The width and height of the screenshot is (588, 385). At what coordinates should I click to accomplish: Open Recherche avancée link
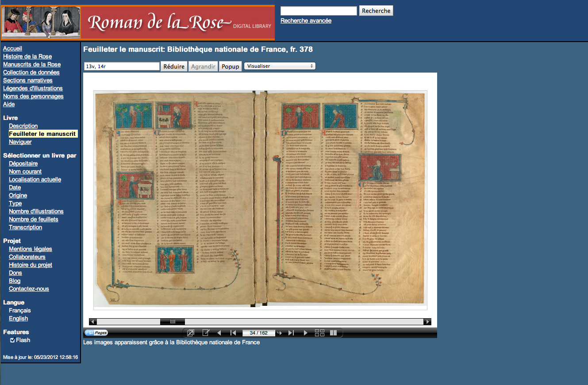[x=306, y=20]
